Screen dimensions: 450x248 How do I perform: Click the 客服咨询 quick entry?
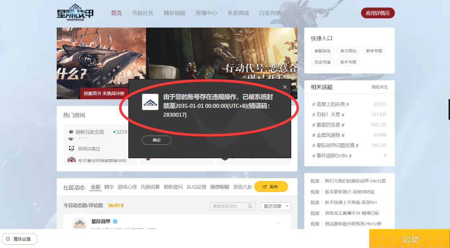click(x=322, y=51)
